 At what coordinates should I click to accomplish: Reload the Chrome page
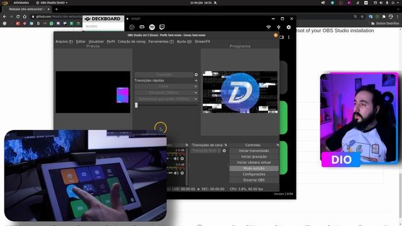18,16
